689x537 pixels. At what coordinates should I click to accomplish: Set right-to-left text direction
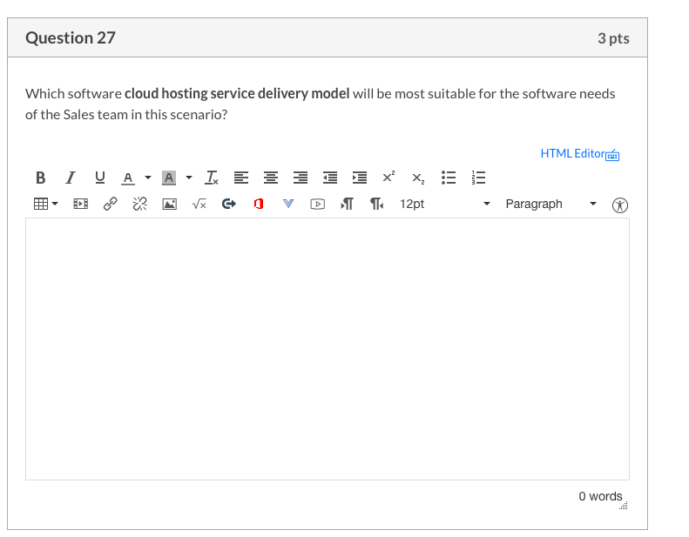coord(376,204)
